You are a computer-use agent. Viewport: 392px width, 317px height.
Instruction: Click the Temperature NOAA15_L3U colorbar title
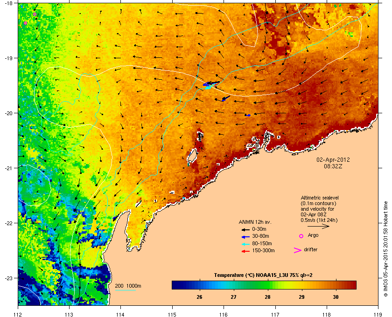pos(263,276)
